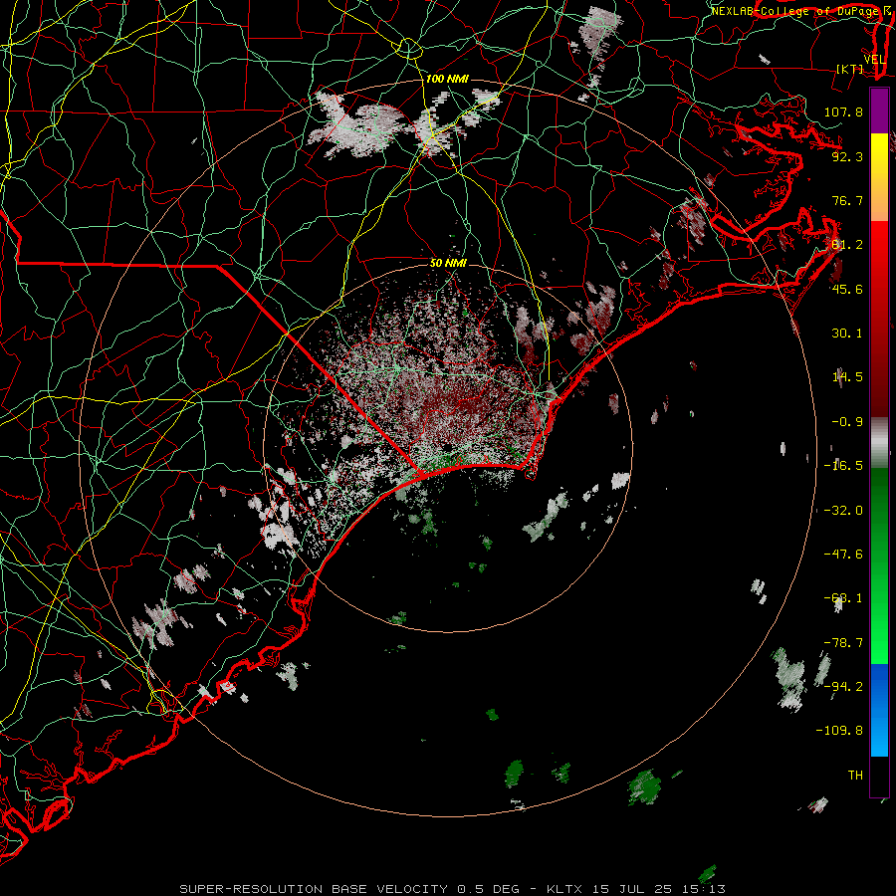896x896 pixels.
Task: Click the 107.8 velocity scale value
Action: tap(843, 112)
